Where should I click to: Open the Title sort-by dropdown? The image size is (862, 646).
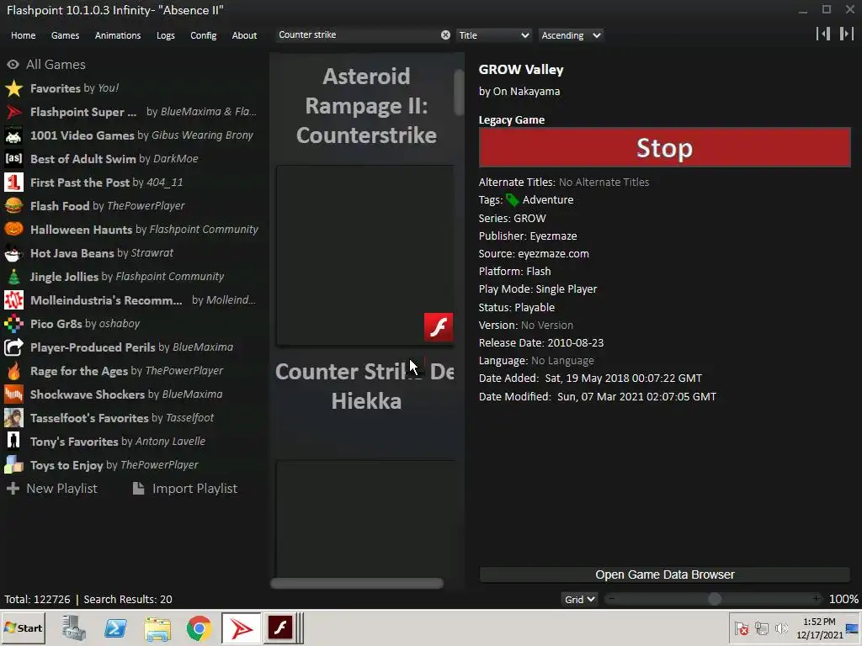click(493, 35)
